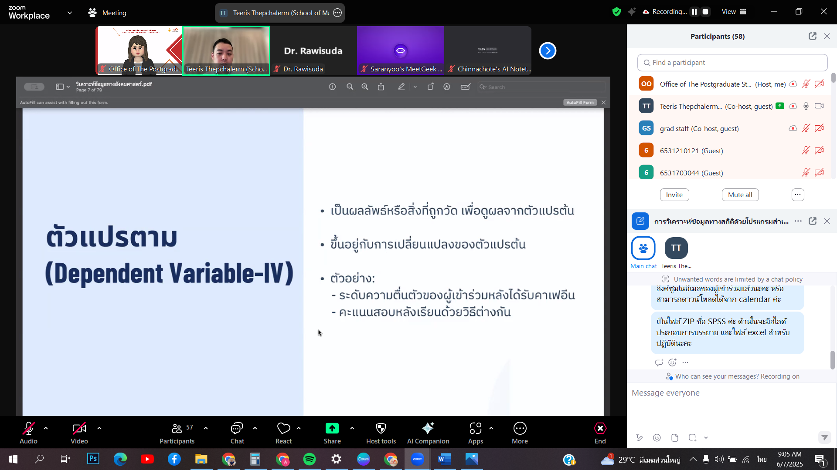Screen dimensions: 837x470
Task: Unmute microphone with the Audio button
Action: (28, 429)
